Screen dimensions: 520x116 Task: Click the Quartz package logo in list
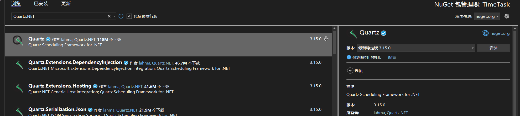point(18,40)
